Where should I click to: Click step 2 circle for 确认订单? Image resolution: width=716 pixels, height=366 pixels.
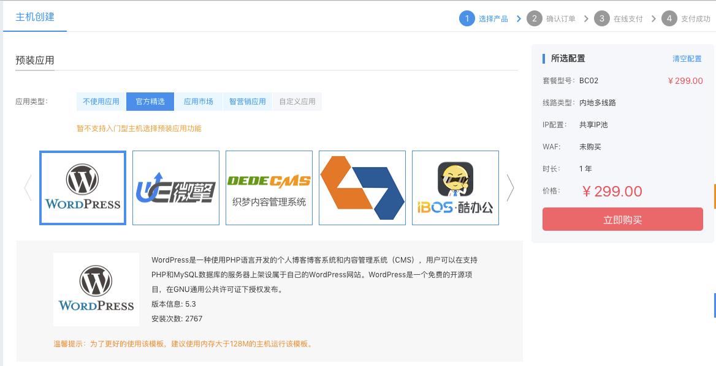(535, 19)
